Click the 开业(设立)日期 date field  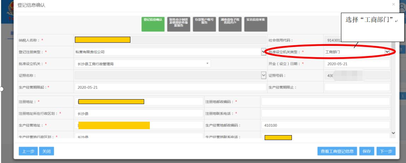click(357, 64)
